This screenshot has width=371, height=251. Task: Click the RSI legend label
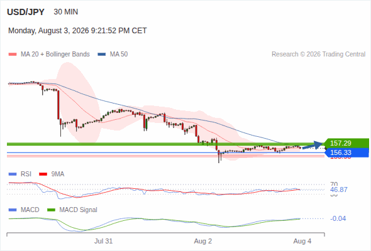26,174
